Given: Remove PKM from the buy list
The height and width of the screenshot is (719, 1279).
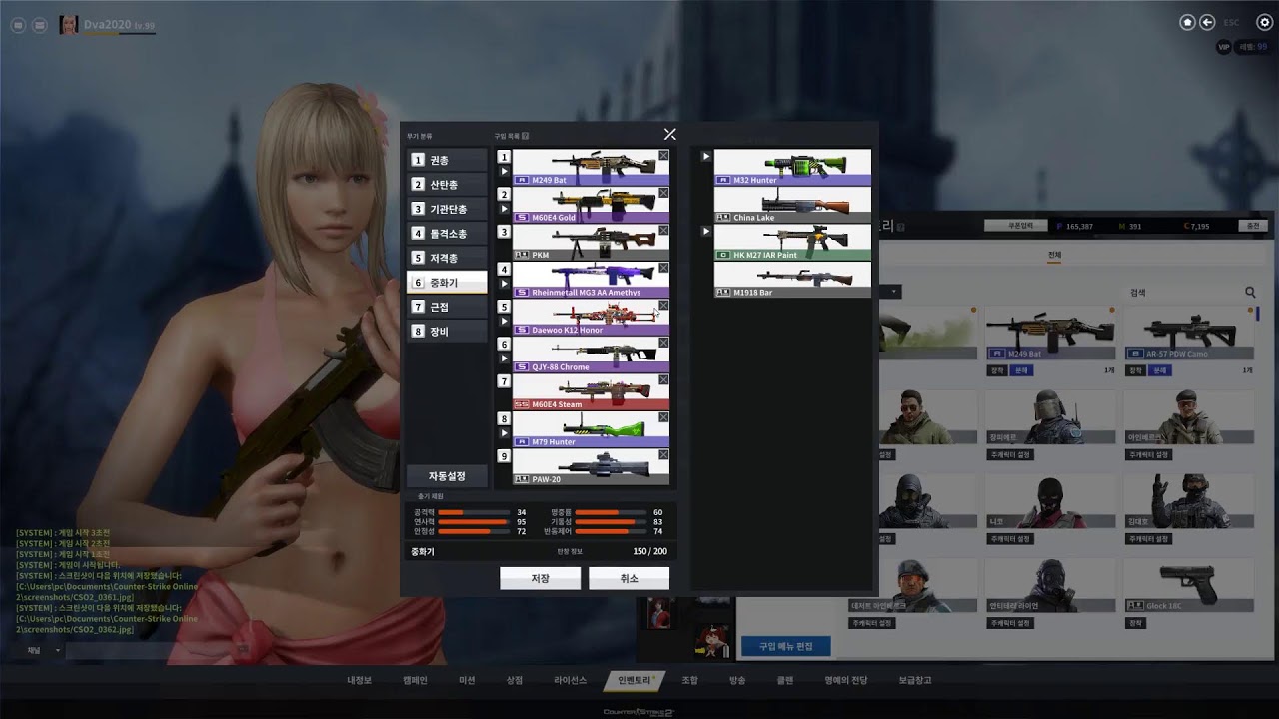Looking at the screenshot, I should tap(663, 230).
